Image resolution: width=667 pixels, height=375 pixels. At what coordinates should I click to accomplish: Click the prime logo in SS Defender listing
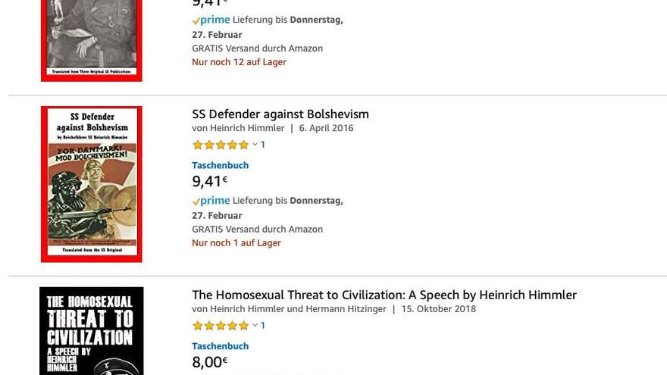coord(211,201)
